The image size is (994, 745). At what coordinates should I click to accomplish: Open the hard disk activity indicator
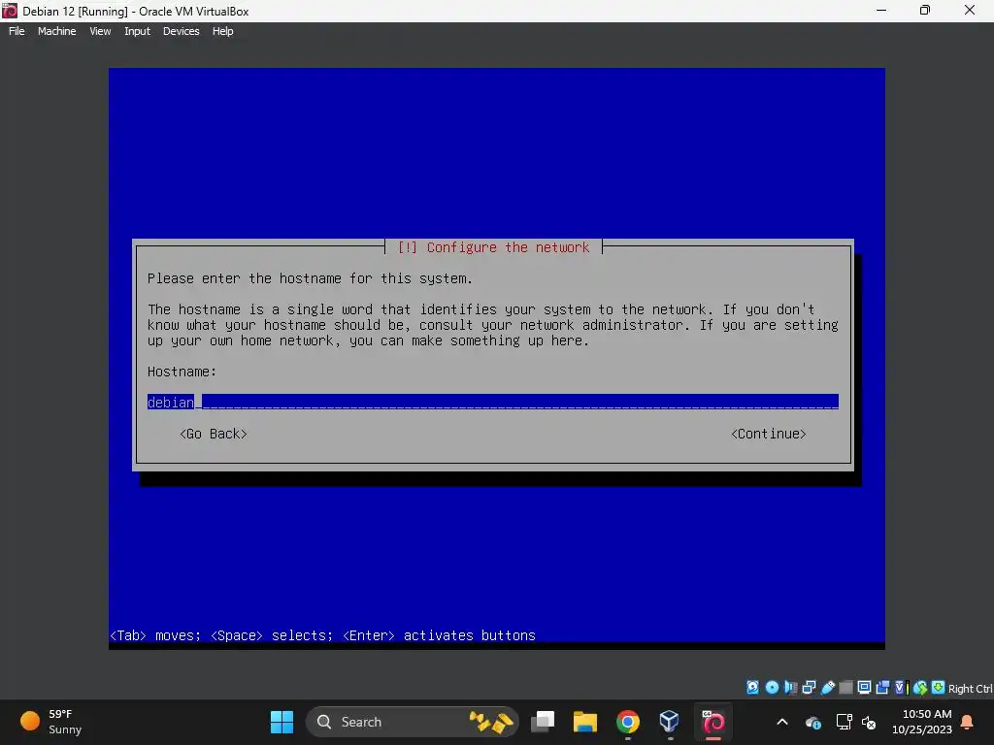(x=752, y=688)
